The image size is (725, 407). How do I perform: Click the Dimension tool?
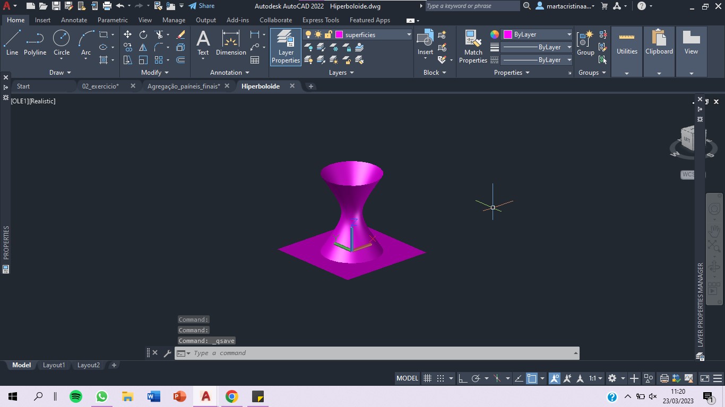[231, 43]
